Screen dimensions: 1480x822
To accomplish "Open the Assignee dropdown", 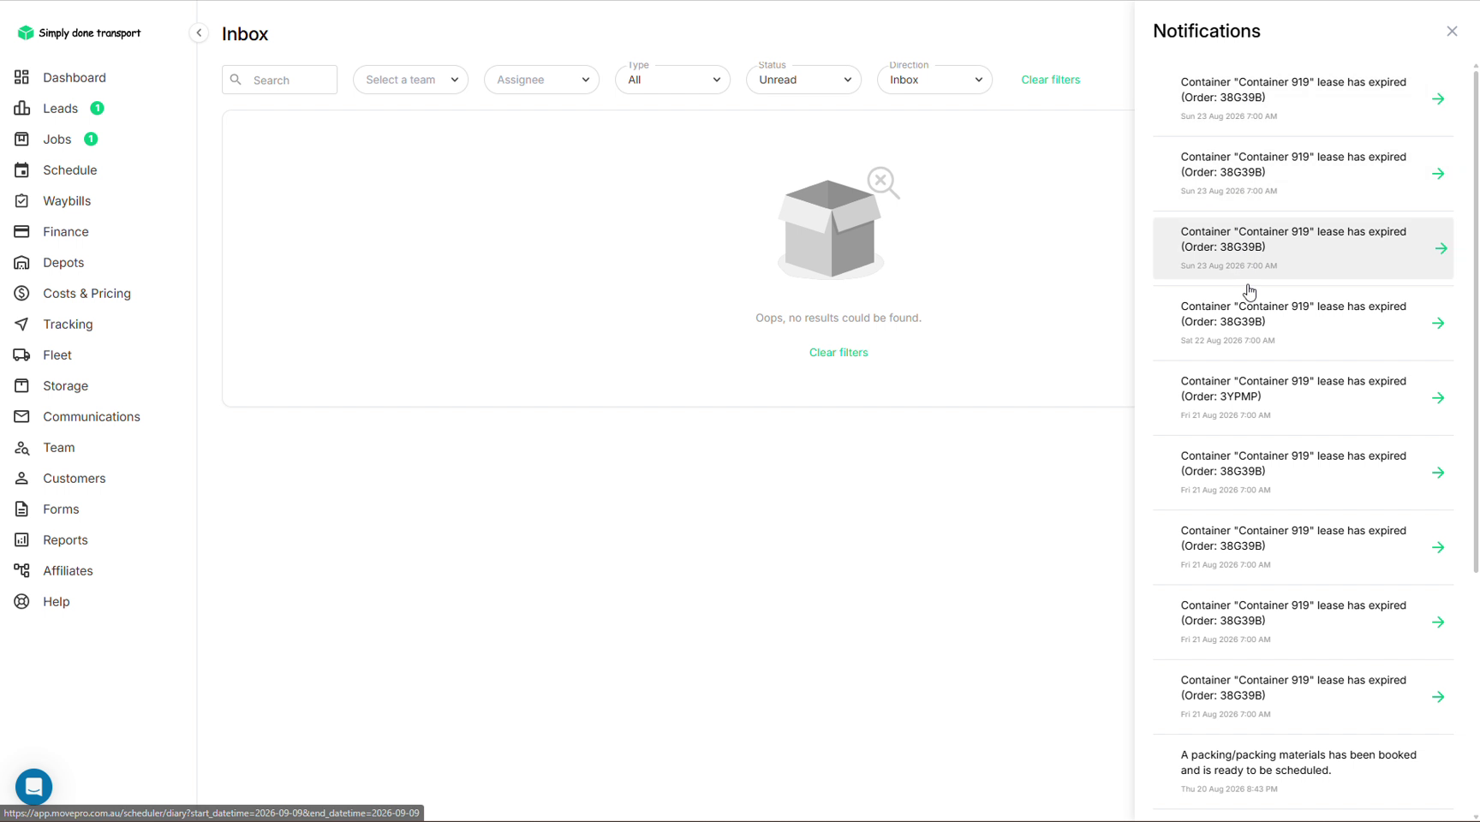I will [541, 80].
